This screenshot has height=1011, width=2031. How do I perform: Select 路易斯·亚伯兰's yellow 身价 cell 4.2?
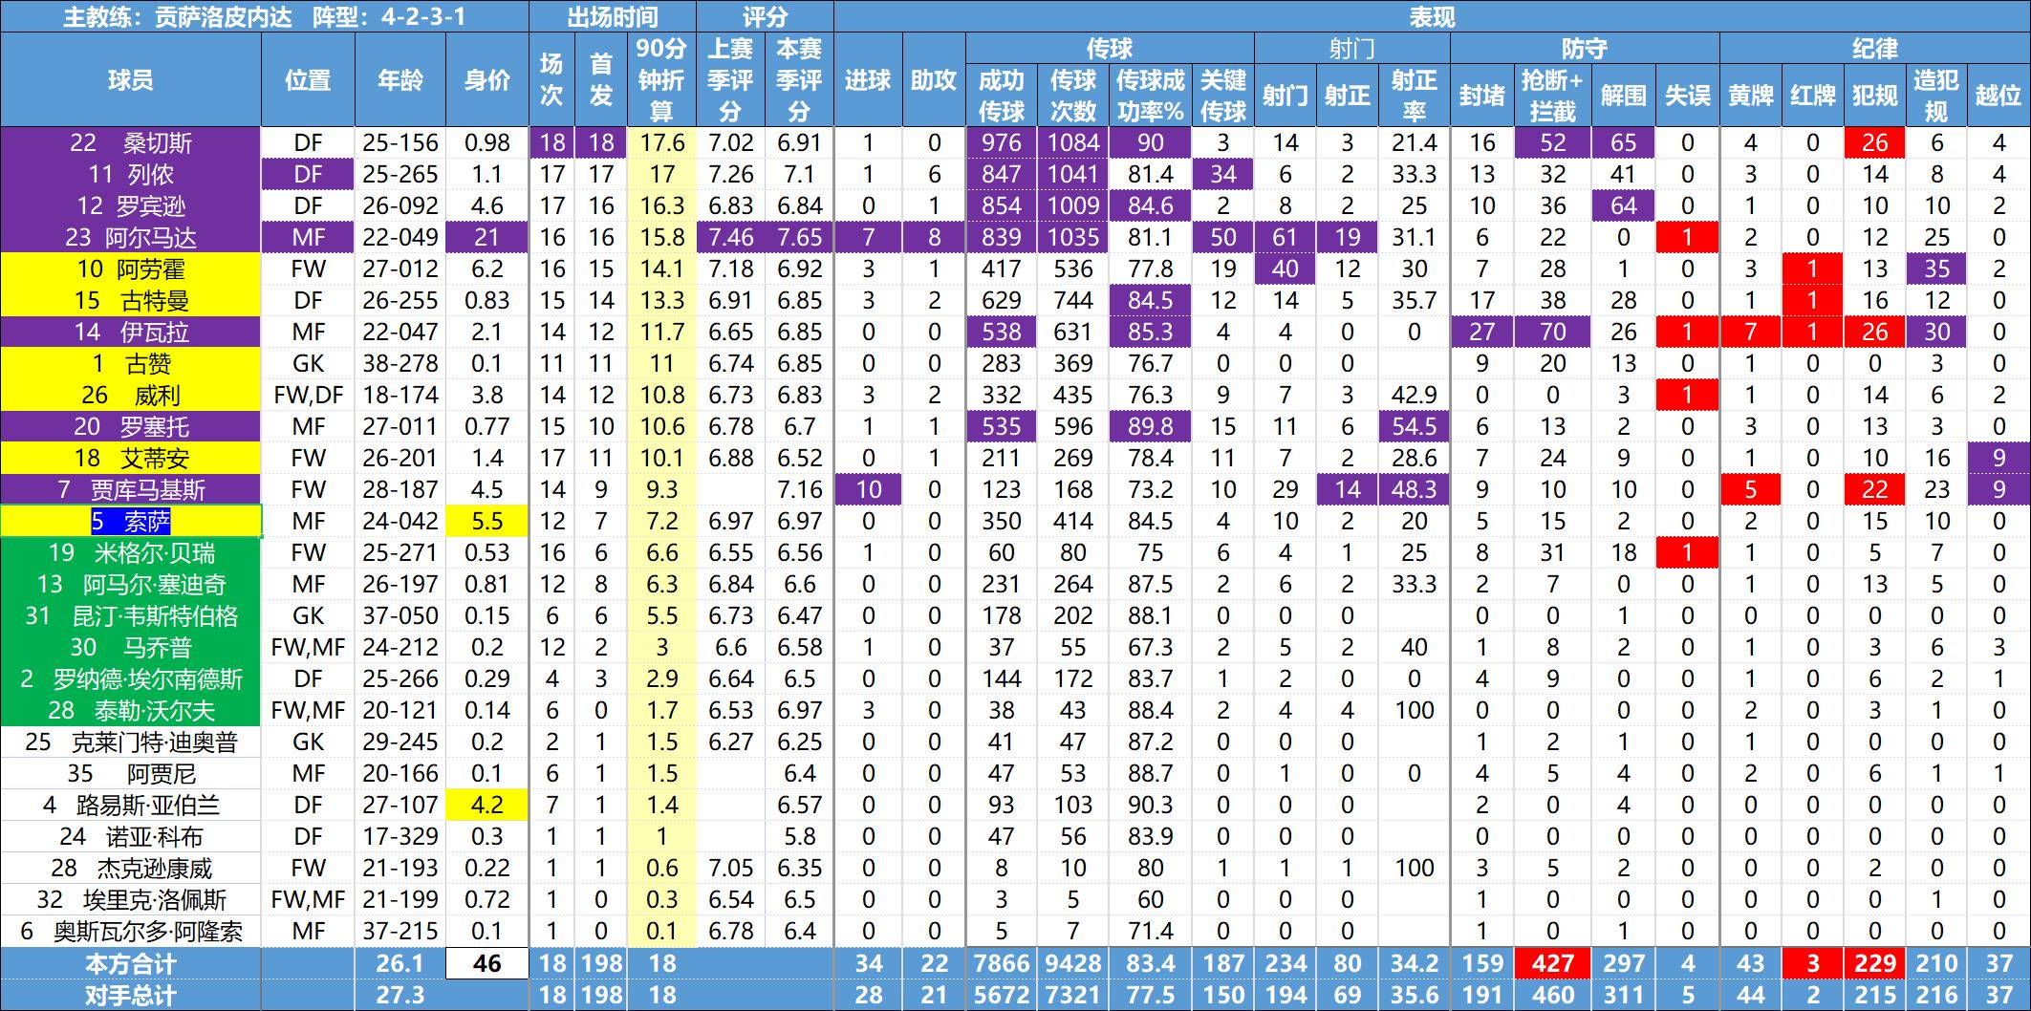click(x=487, y=805)
